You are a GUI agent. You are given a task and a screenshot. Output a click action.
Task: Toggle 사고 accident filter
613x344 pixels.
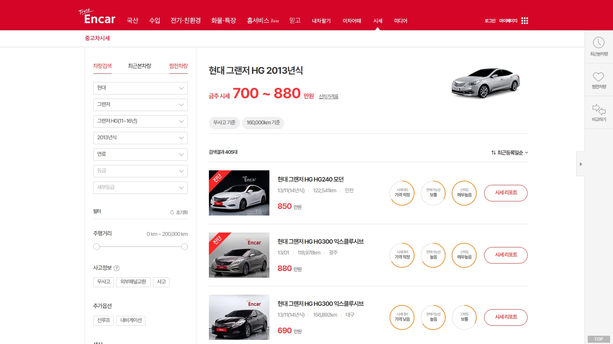(x=161, y=282)
